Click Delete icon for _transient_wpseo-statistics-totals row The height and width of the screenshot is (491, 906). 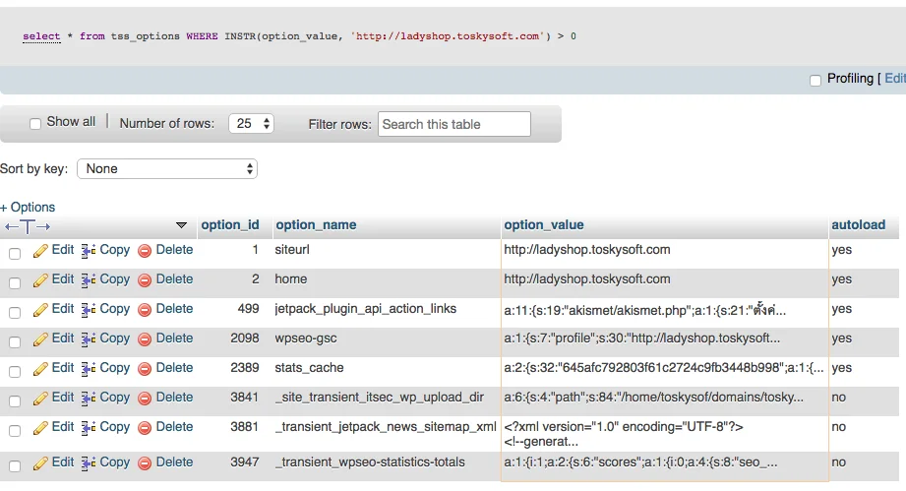[145, 463]
